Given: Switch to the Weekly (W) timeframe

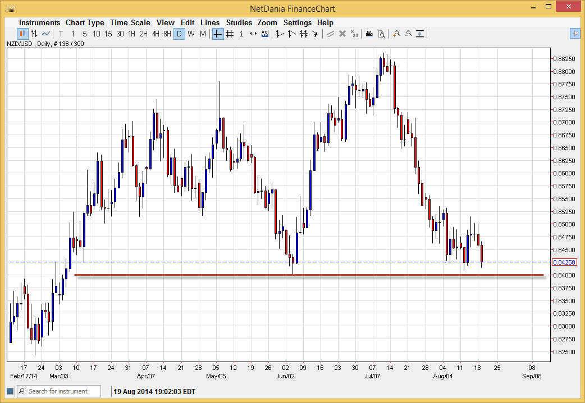Looking at the screenshot, I should [x=191, y=34].
